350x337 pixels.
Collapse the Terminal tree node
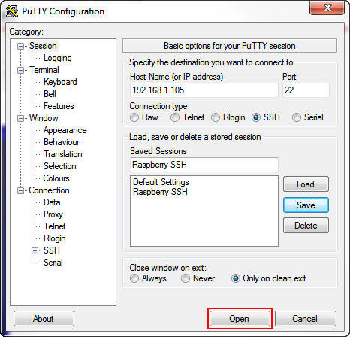coord(20,70)
